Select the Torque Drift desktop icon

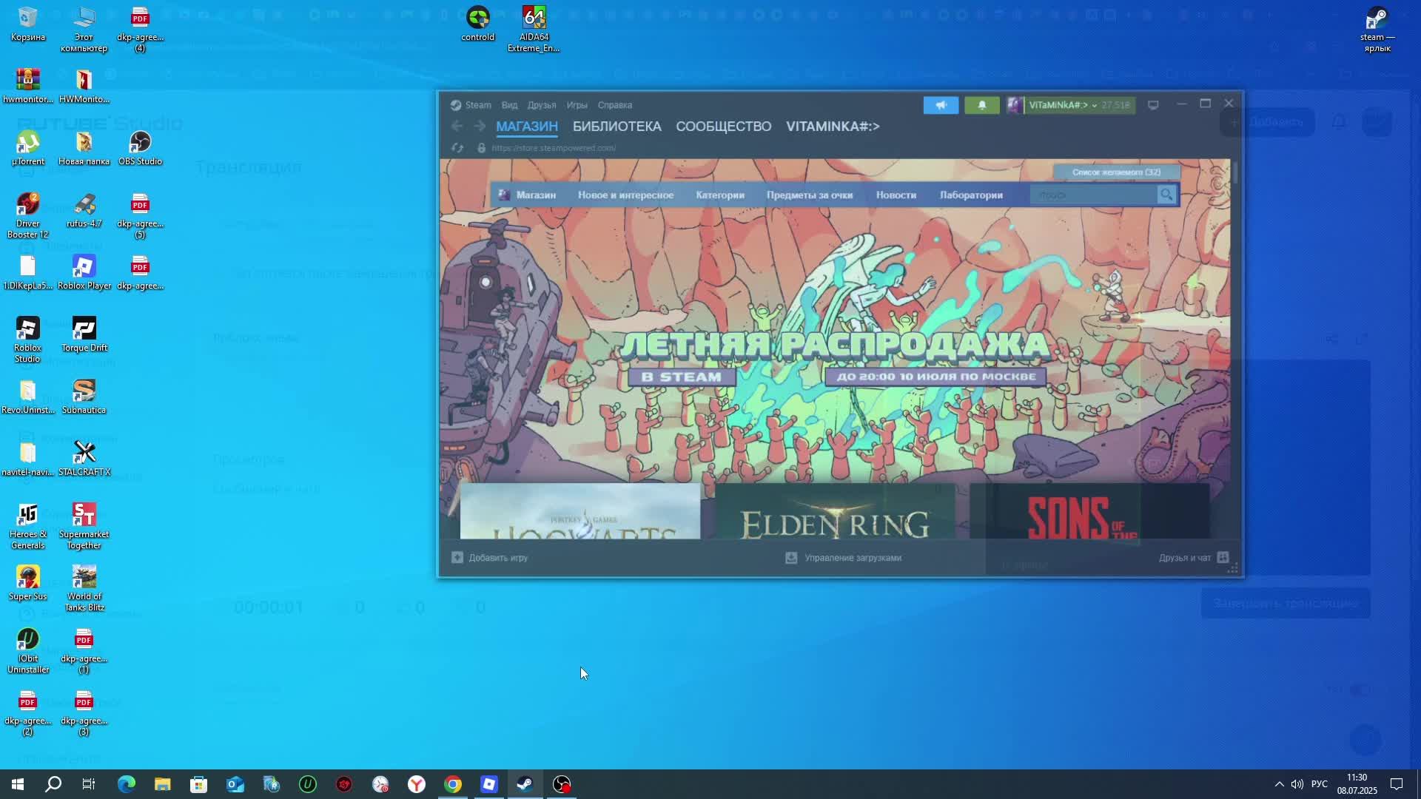click(84, 334)
